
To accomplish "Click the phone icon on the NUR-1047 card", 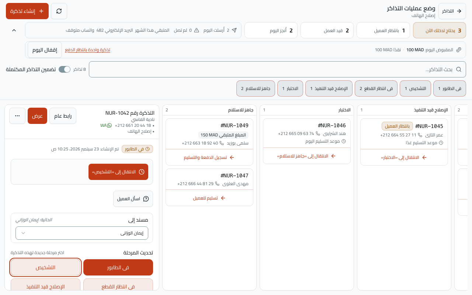I will click(217, 183).
